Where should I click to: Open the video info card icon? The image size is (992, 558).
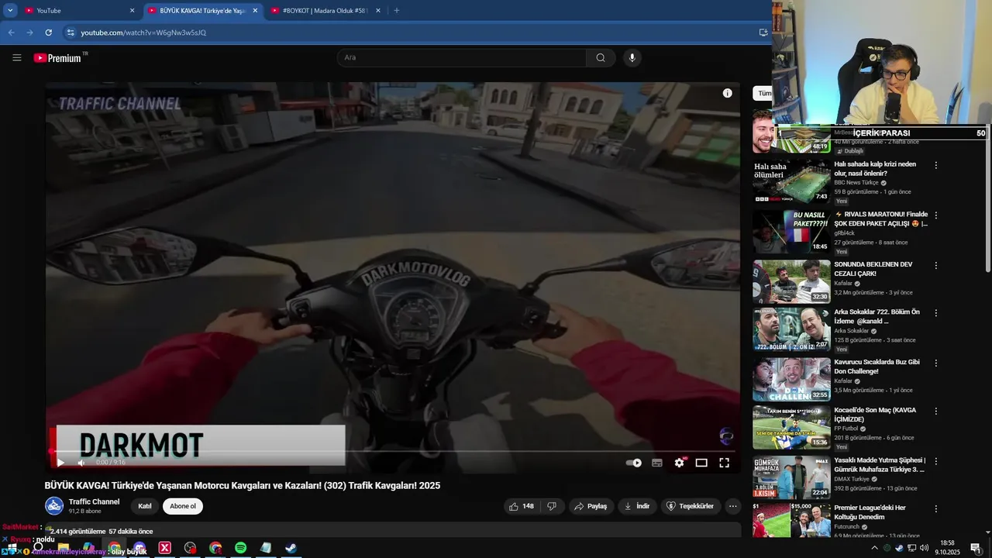tap(727, 93)
